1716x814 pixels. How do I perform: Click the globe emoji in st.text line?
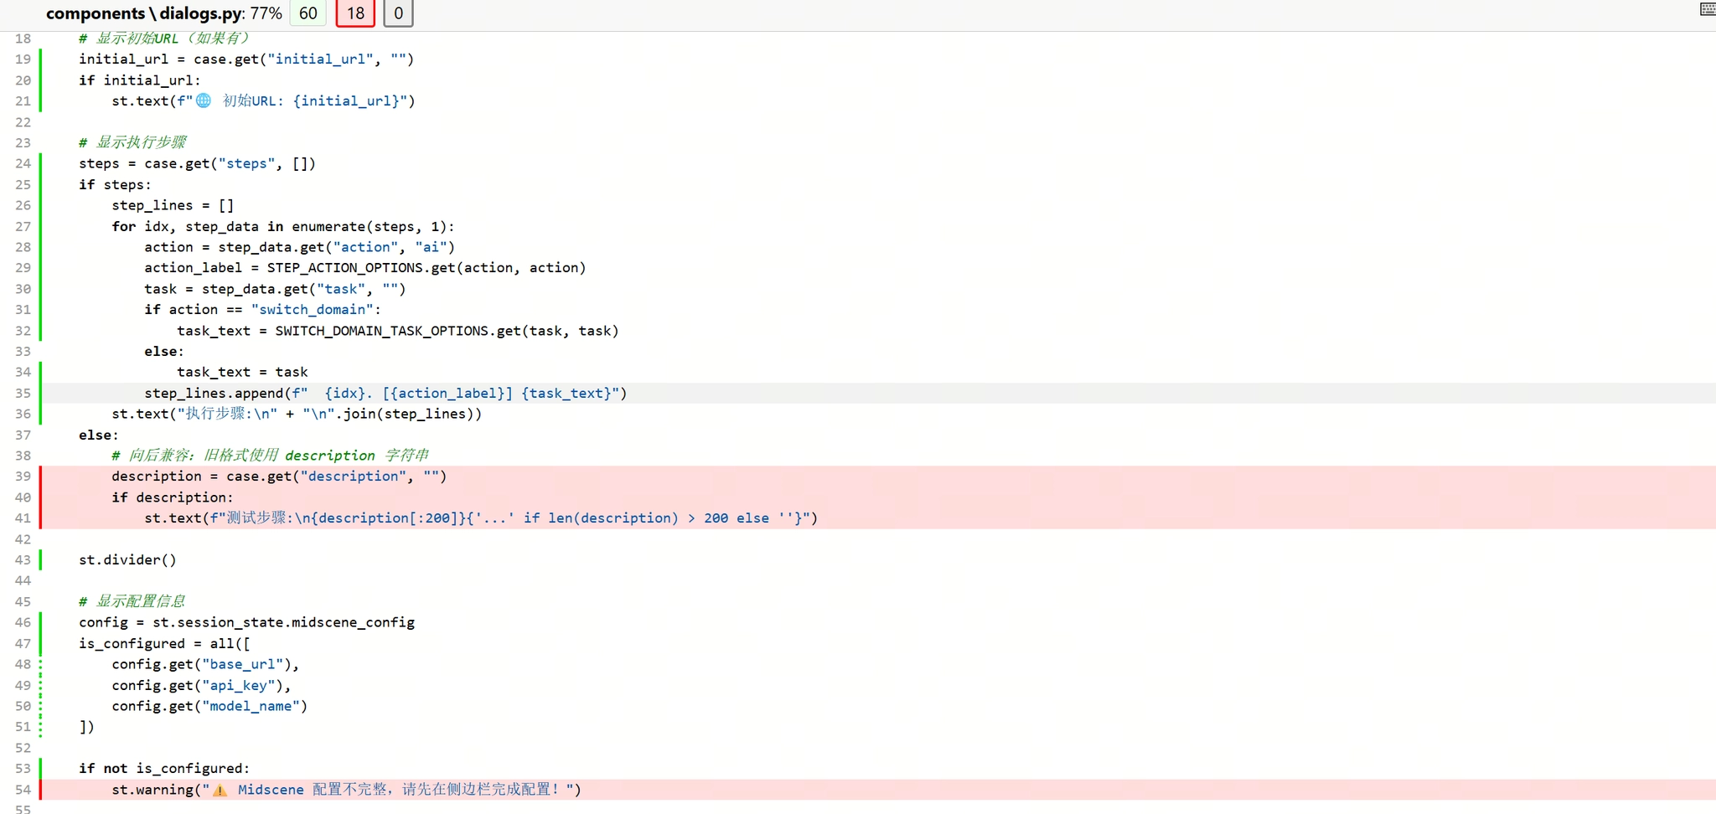click(204, 101)
